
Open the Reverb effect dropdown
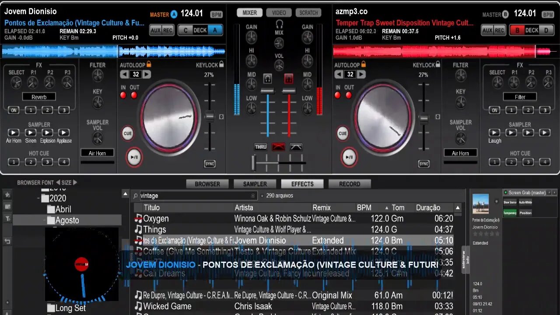tap(39, 97)
